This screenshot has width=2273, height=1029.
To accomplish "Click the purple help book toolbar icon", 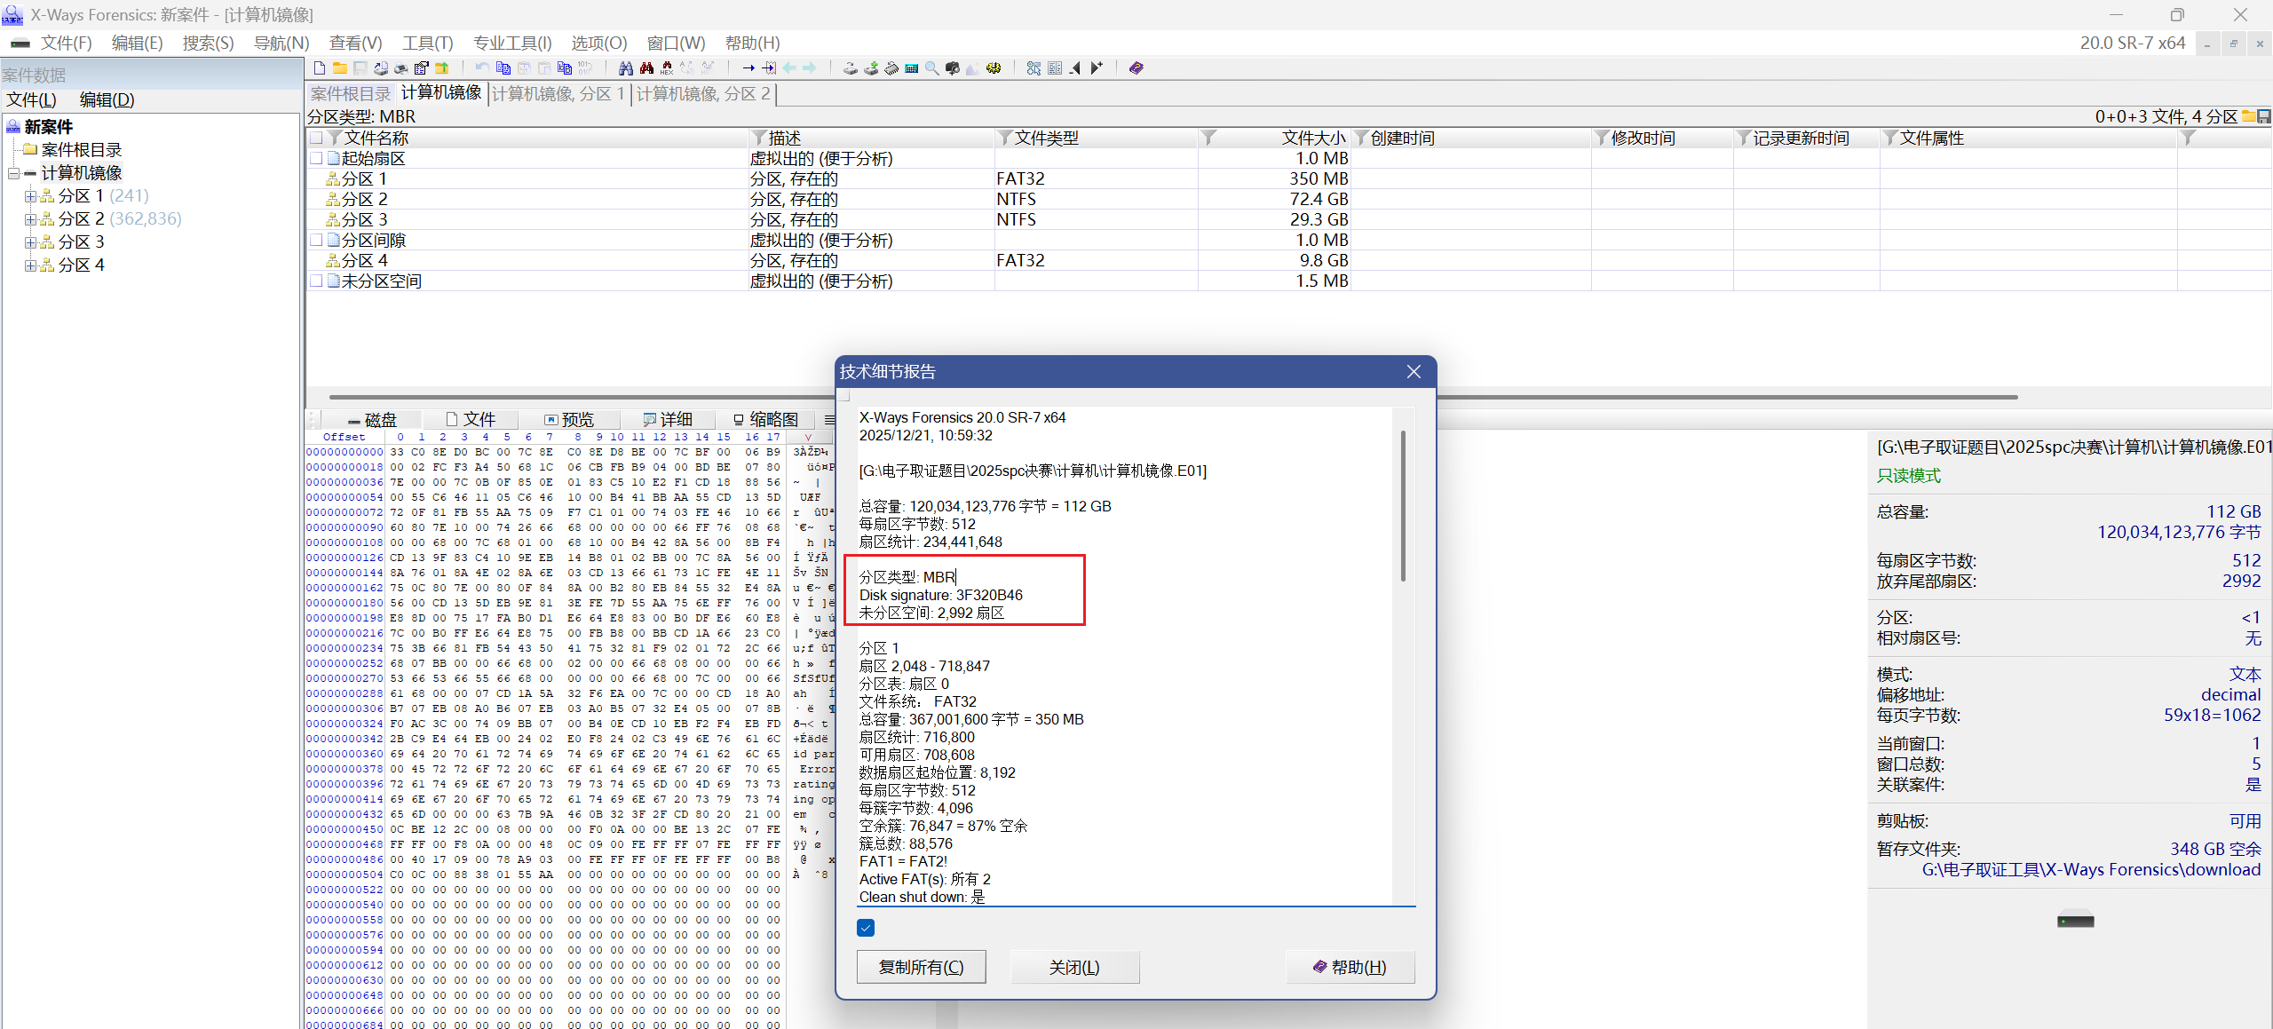I will coord(1136,68).
